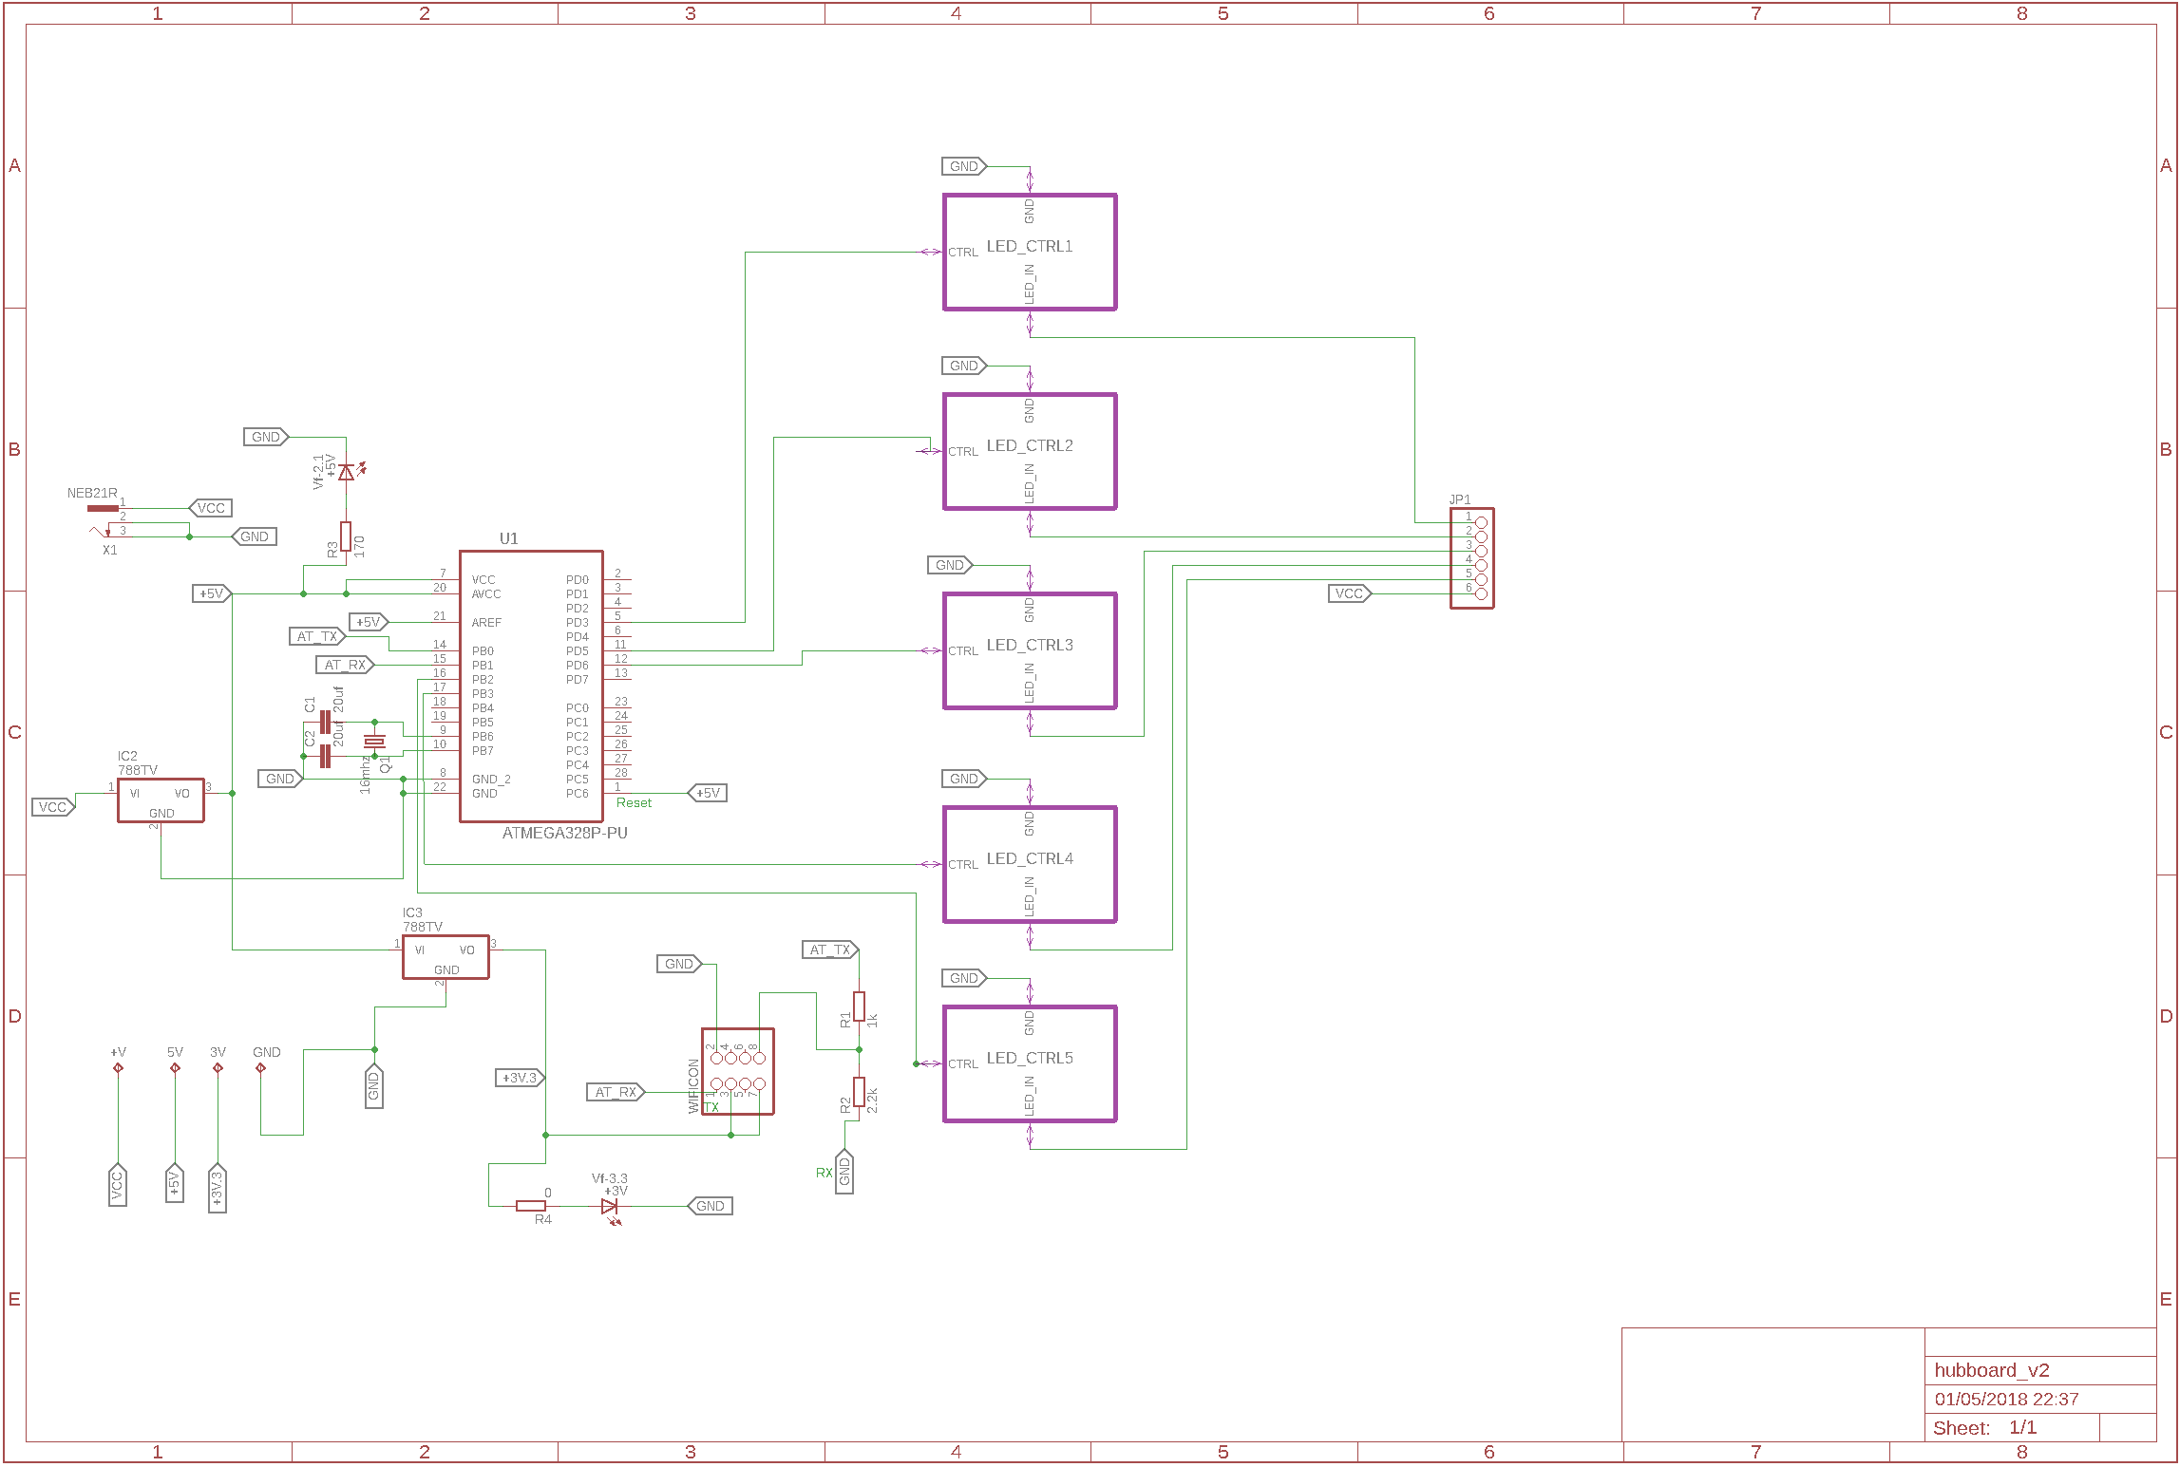2180x1467 pixels.
Task: Select resistor R3 170 symbol
Action: 346,536
